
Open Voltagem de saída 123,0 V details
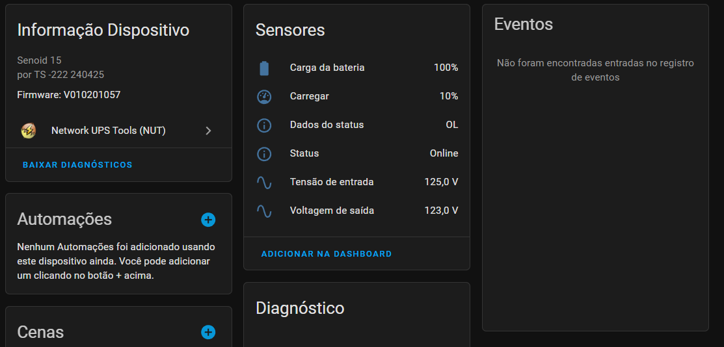pos(356,211)
